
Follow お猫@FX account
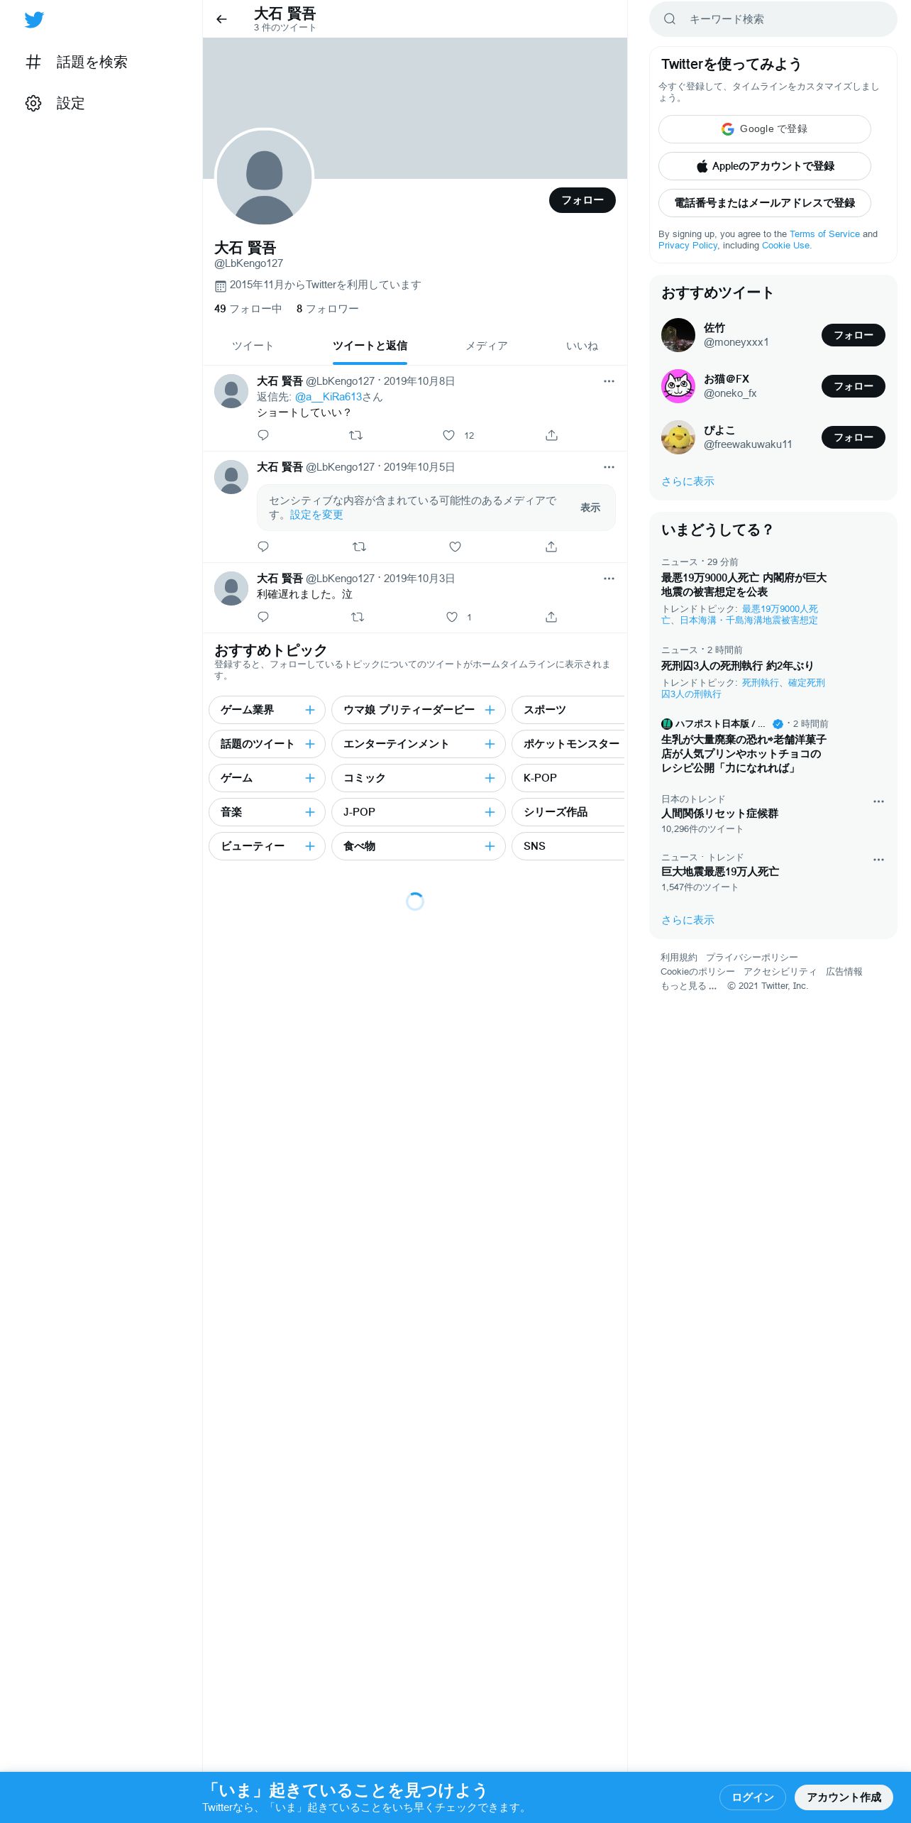(854, 386)
